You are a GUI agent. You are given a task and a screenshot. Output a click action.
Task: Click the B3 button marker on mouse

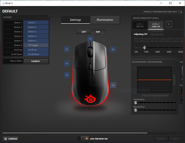90,39
